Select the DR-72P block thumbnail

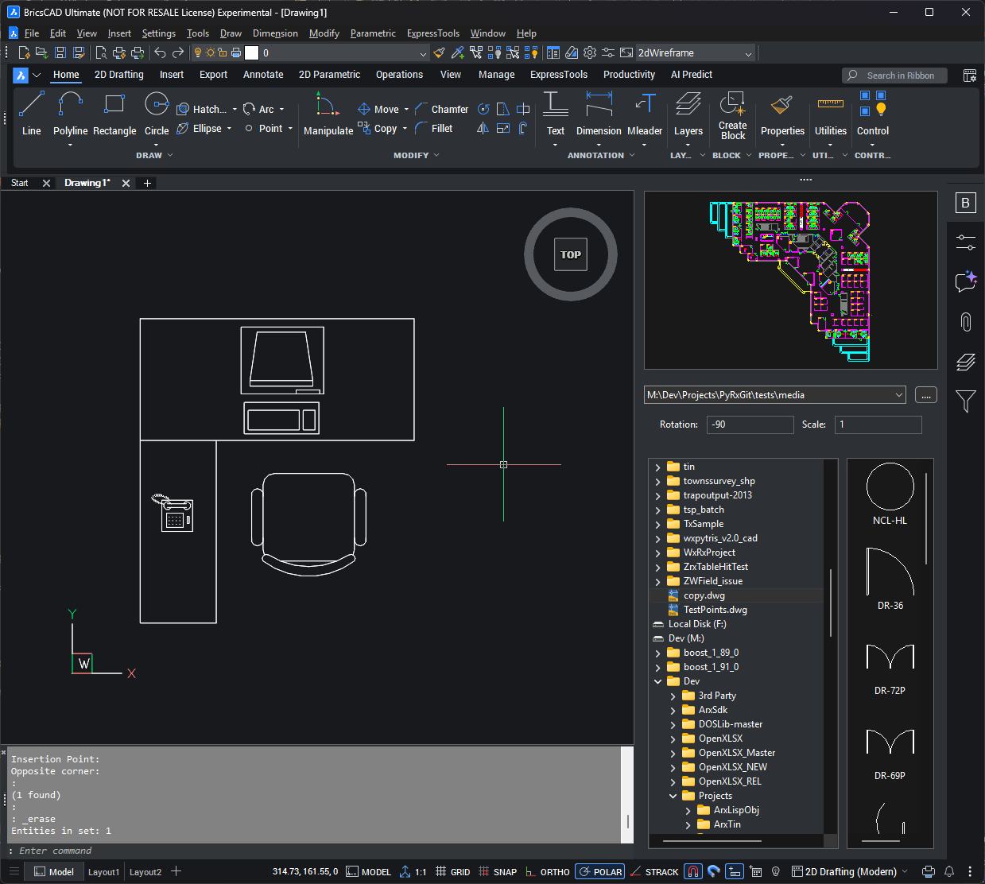click(x=890, y=666)
